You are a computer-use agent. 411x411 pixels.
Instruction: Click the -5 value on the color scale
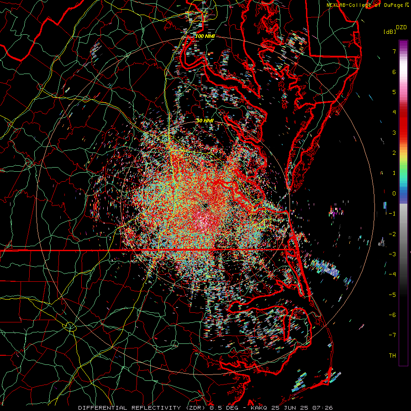coord(392,295)
